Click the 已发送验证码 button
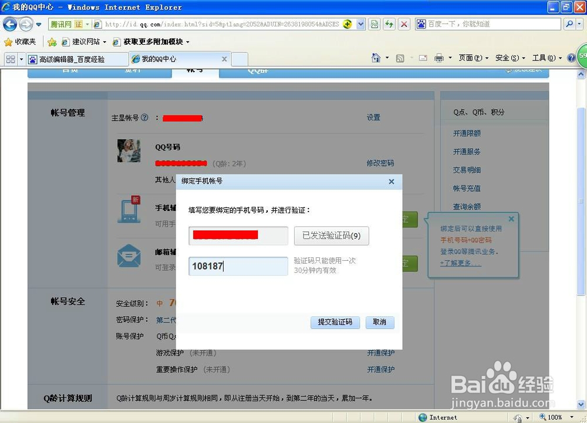Viewport: 587px width, 423px height. click(331, 236)
